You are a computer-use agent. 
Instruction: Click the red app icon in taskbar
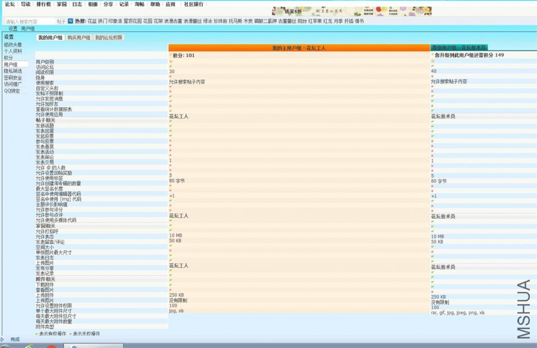point(51,346)
